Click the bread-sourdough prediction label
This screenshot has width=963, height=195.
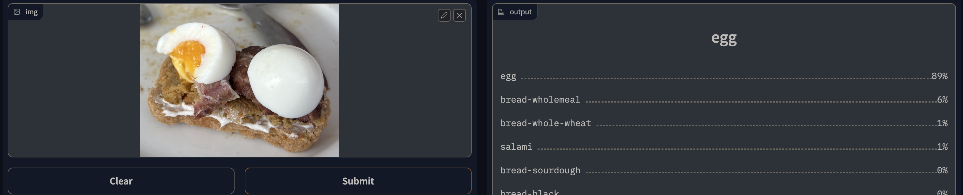click(540, 170)
